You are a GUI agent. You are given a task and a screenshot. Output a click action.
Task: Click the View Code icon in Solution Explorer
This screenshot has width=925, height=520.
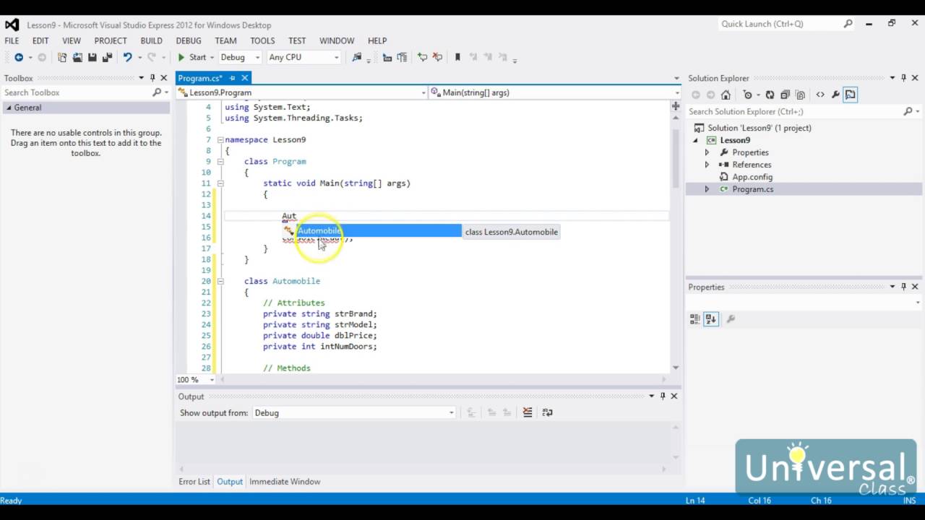820,95
